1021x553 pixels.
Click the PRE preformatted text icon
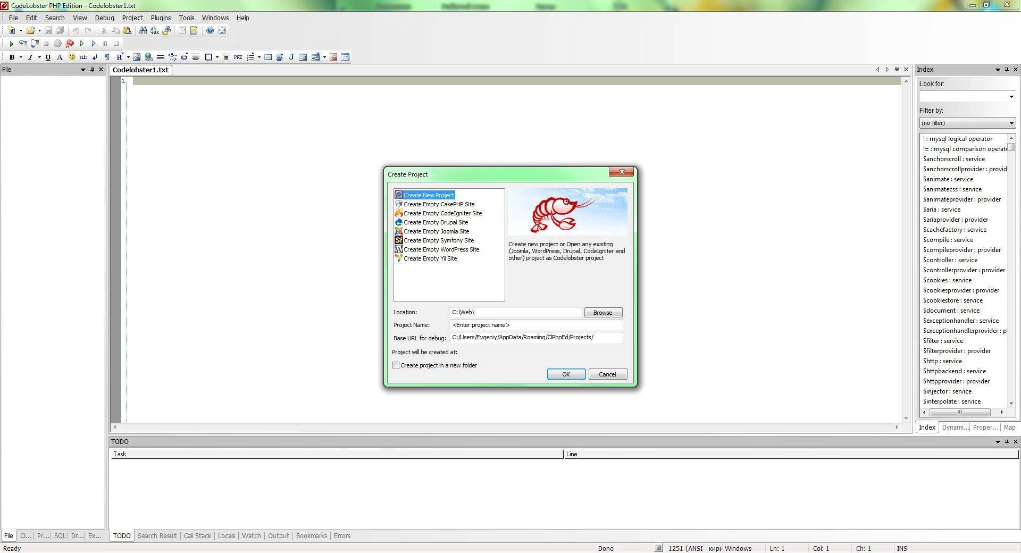click(x=238, y=57)
